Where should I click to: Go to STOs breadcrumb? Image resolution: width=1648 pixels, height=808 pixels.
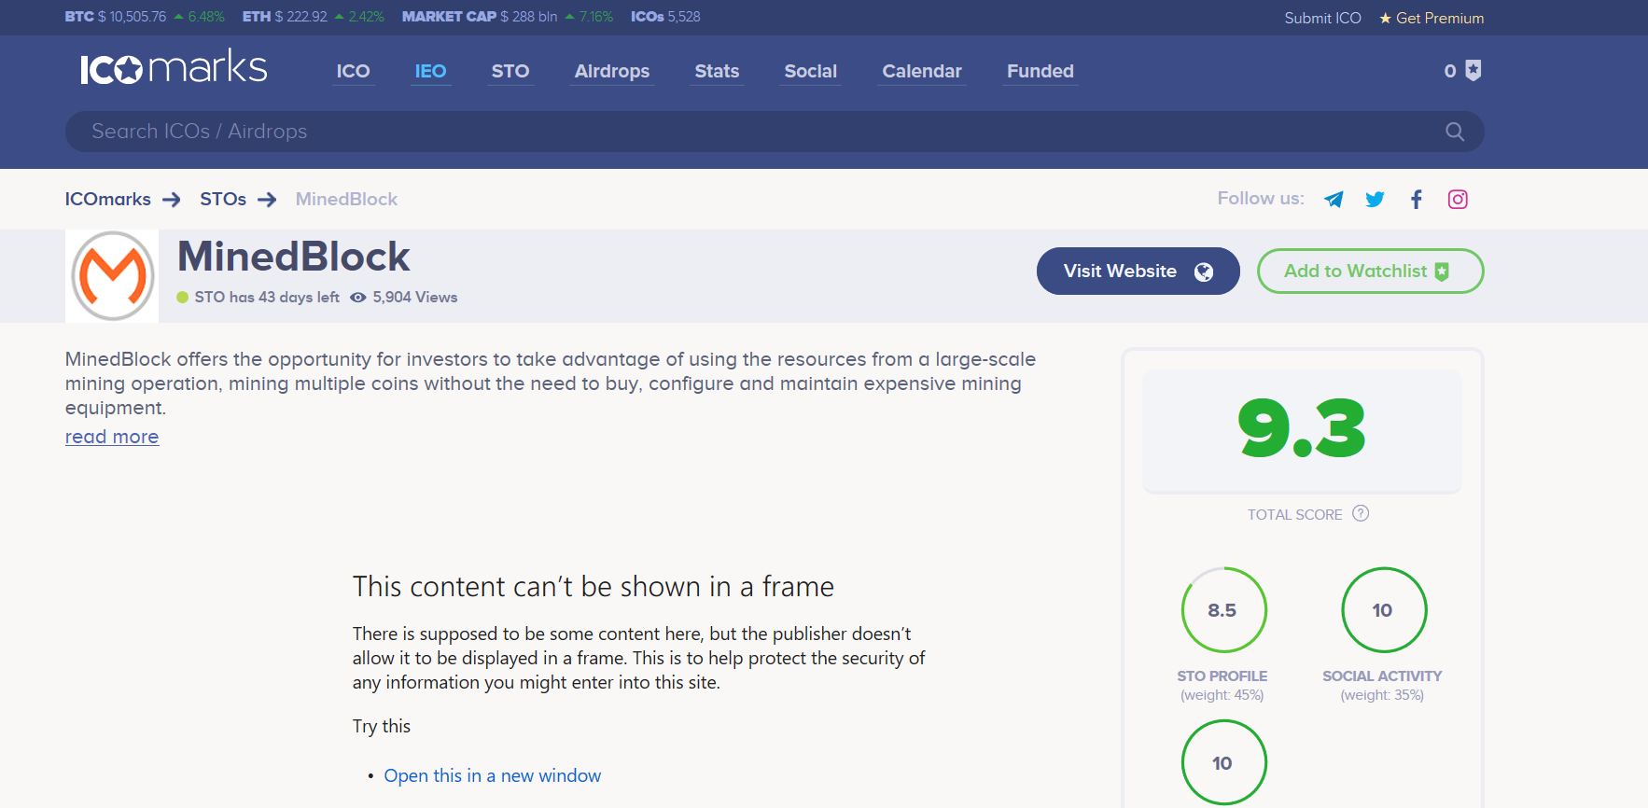223,199
